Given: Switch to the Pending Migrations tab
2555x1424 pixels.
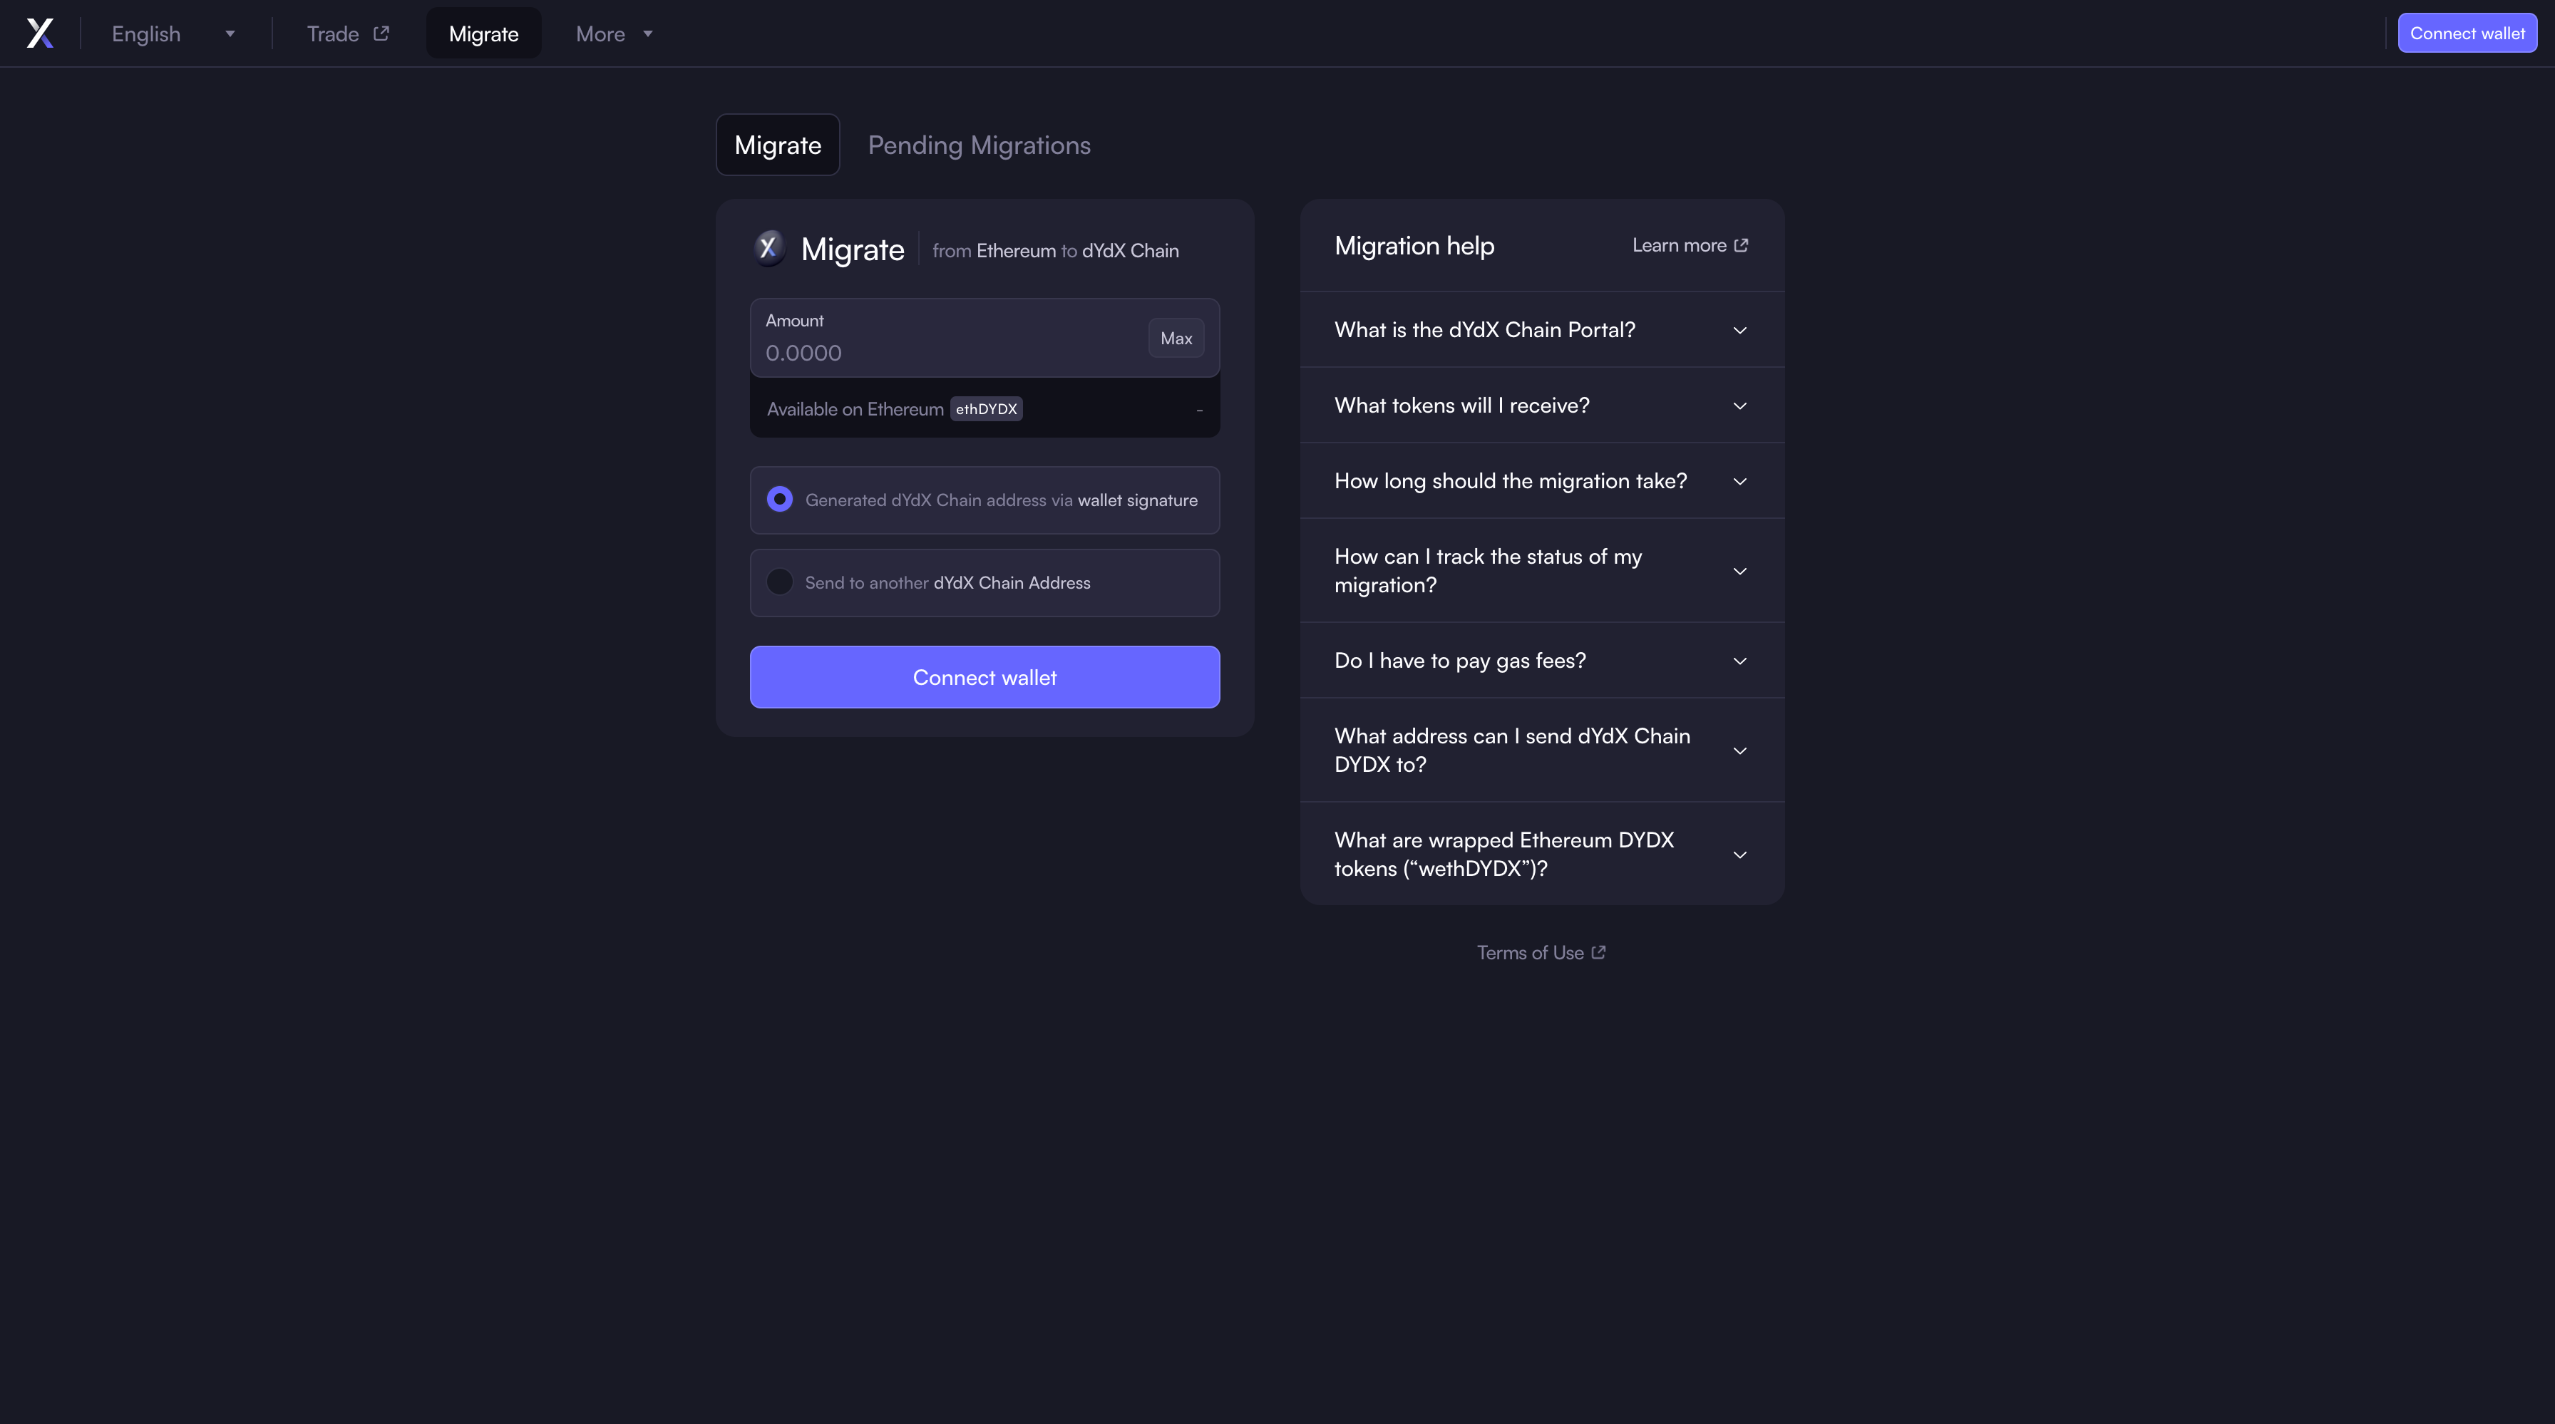Looking at the screenshot, I should pyautogui.click(x=979, y=145).
